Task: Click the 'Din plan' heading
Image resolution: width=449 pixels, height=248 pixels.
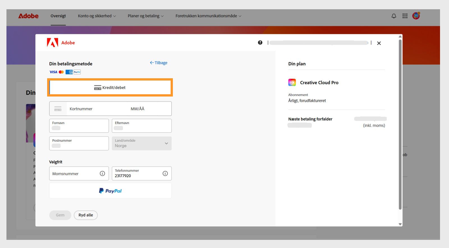Action: click(297, 64)
